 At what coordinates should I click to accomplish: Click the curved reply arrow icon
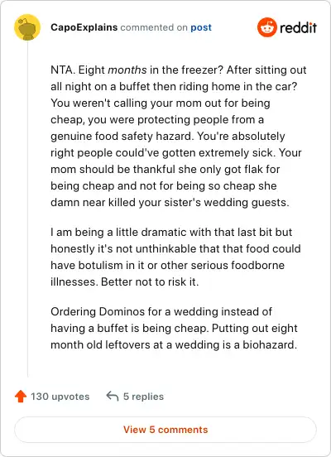(113, 397)
